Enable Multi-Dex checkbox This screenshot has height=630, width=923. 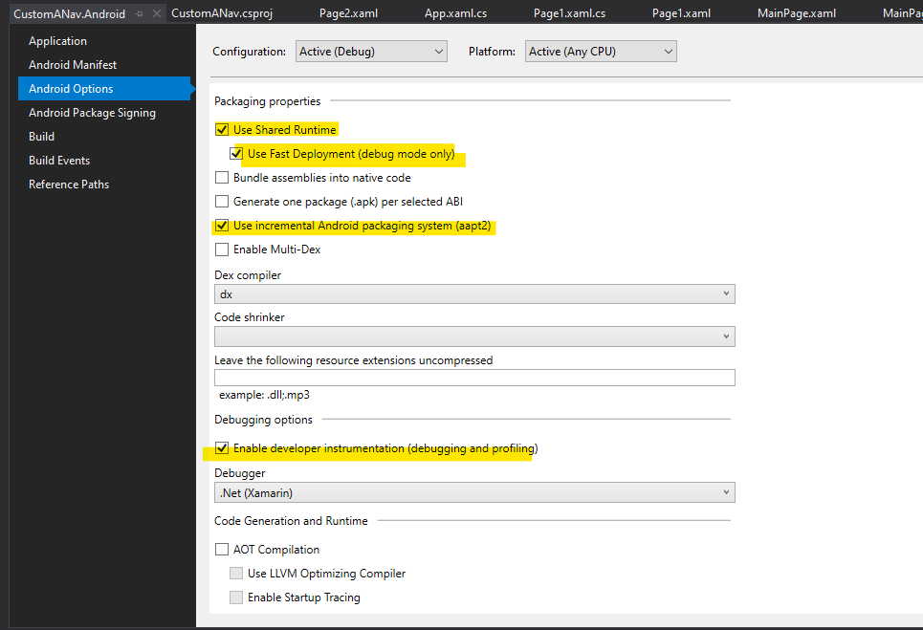pos(222,250)
